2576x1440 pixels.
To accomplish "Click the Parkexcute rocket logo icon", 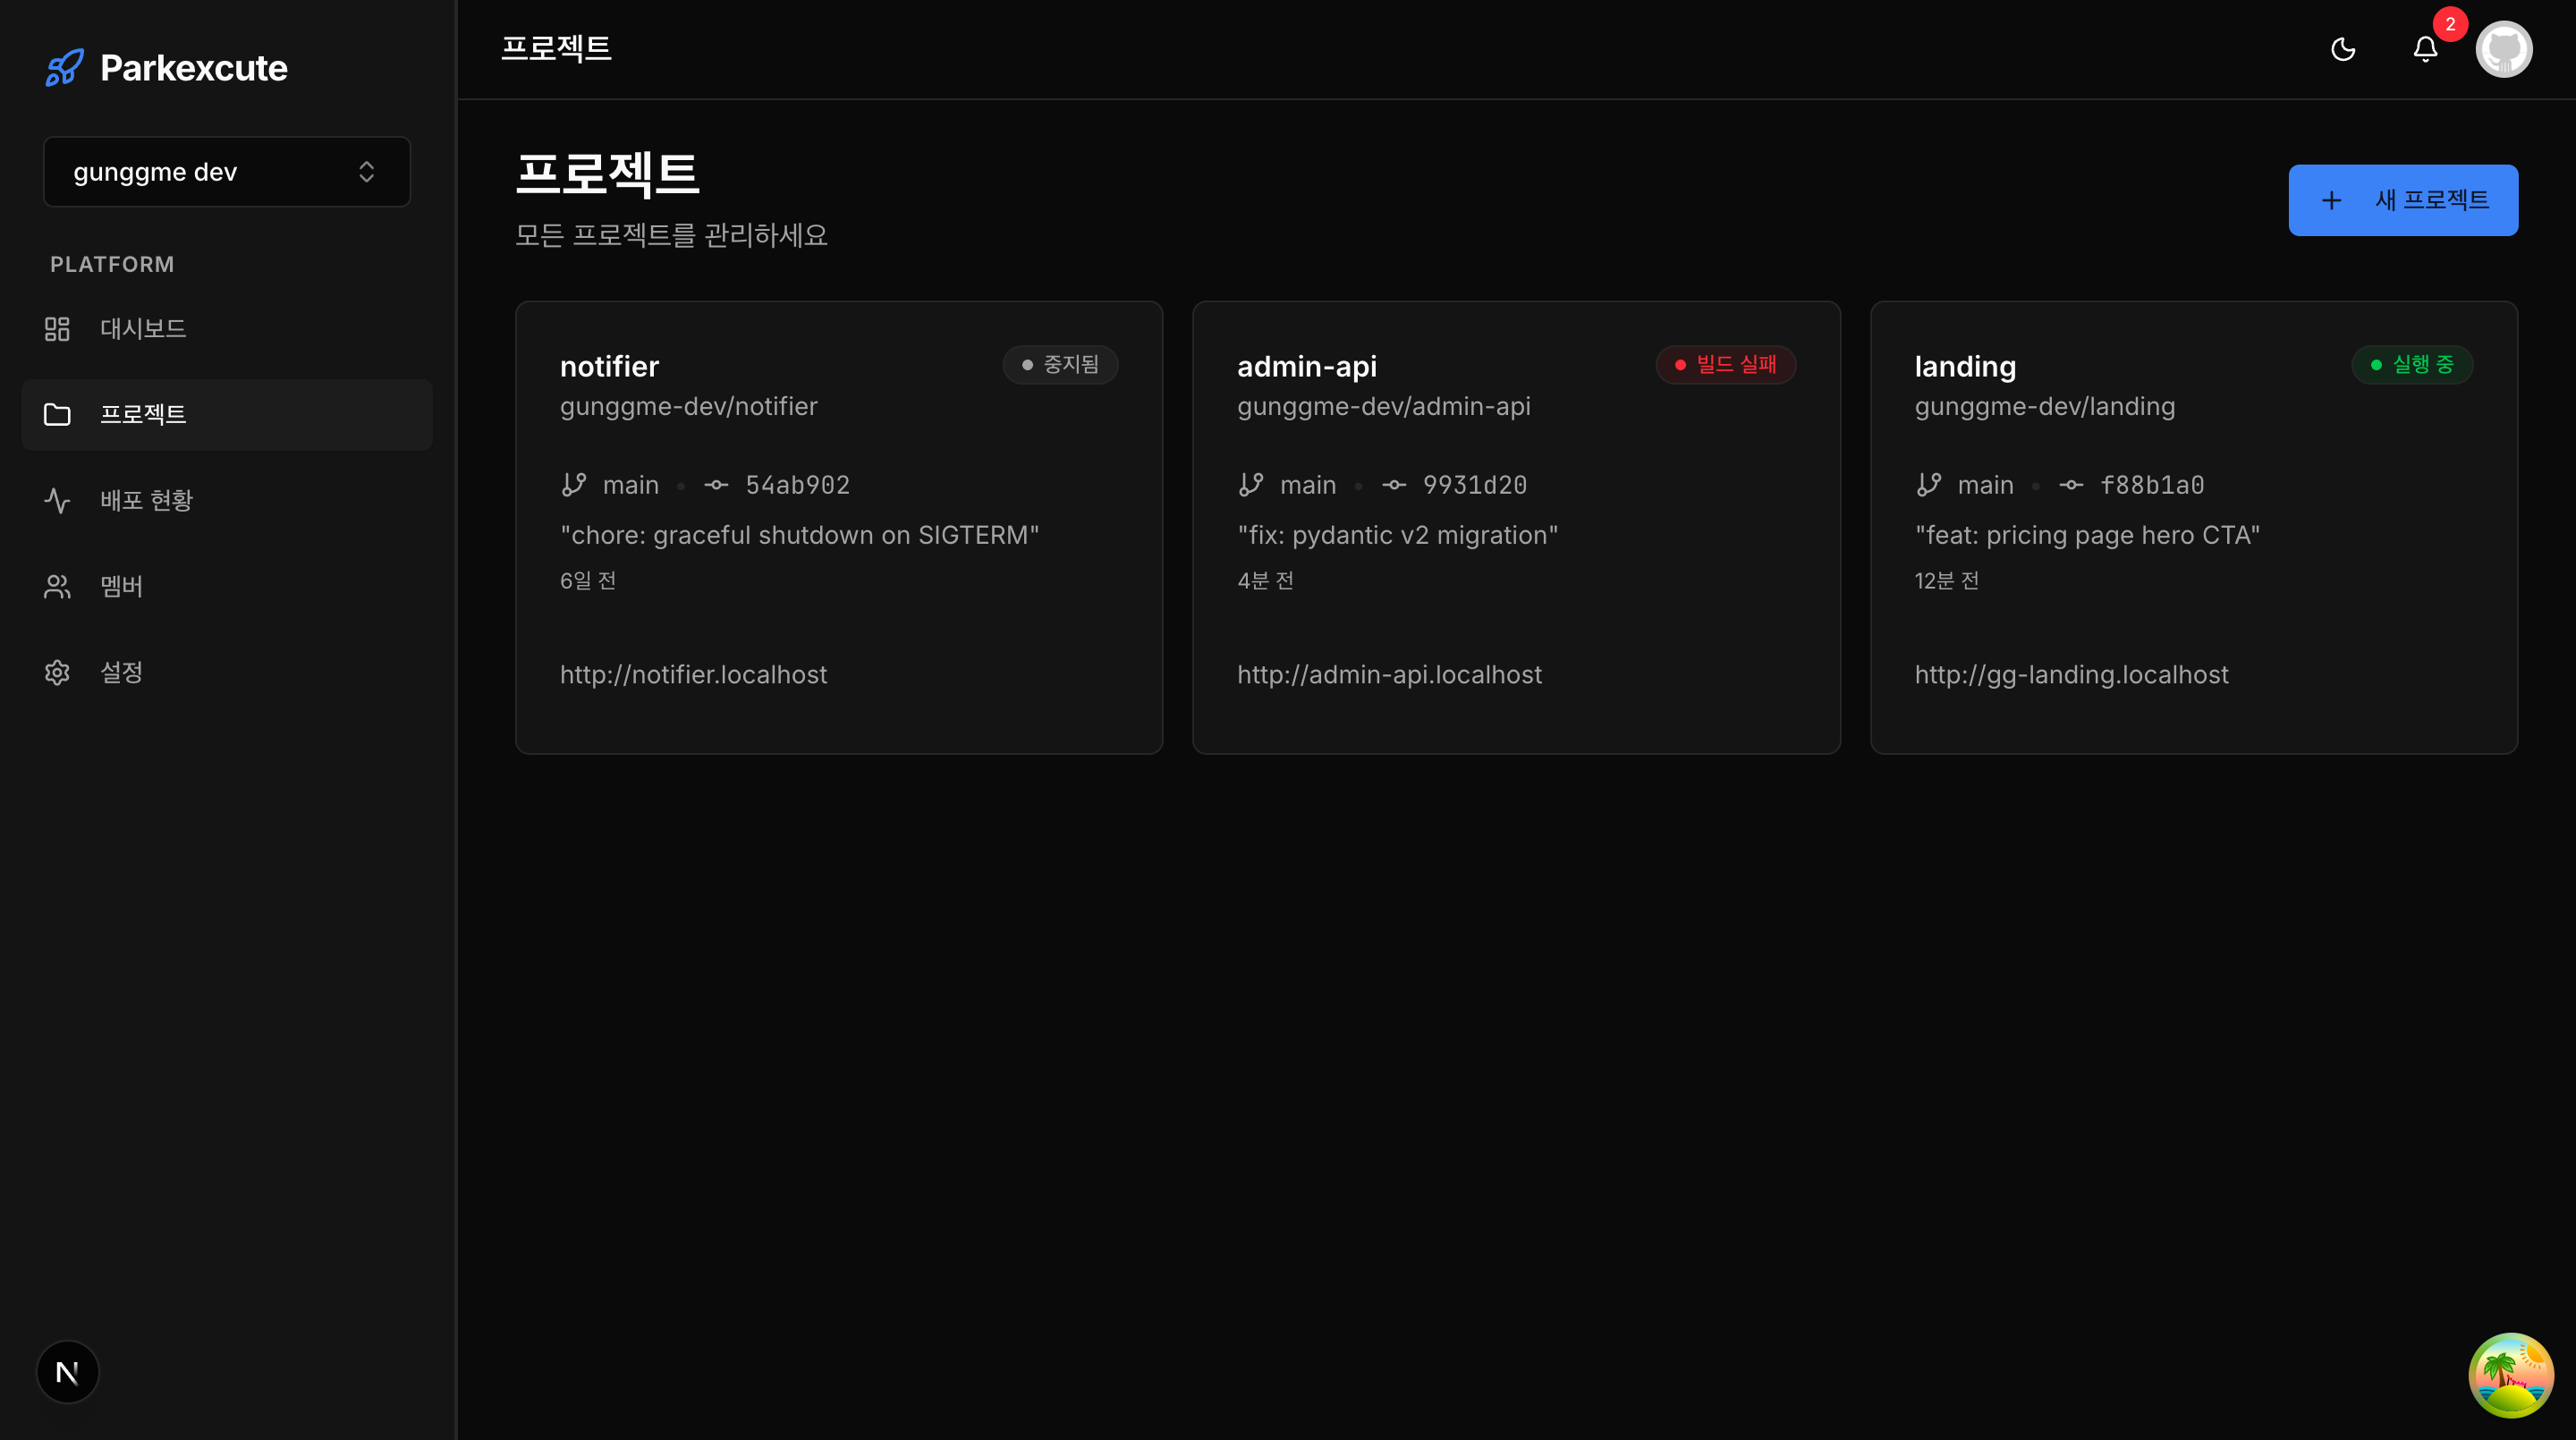I will 64,68.
